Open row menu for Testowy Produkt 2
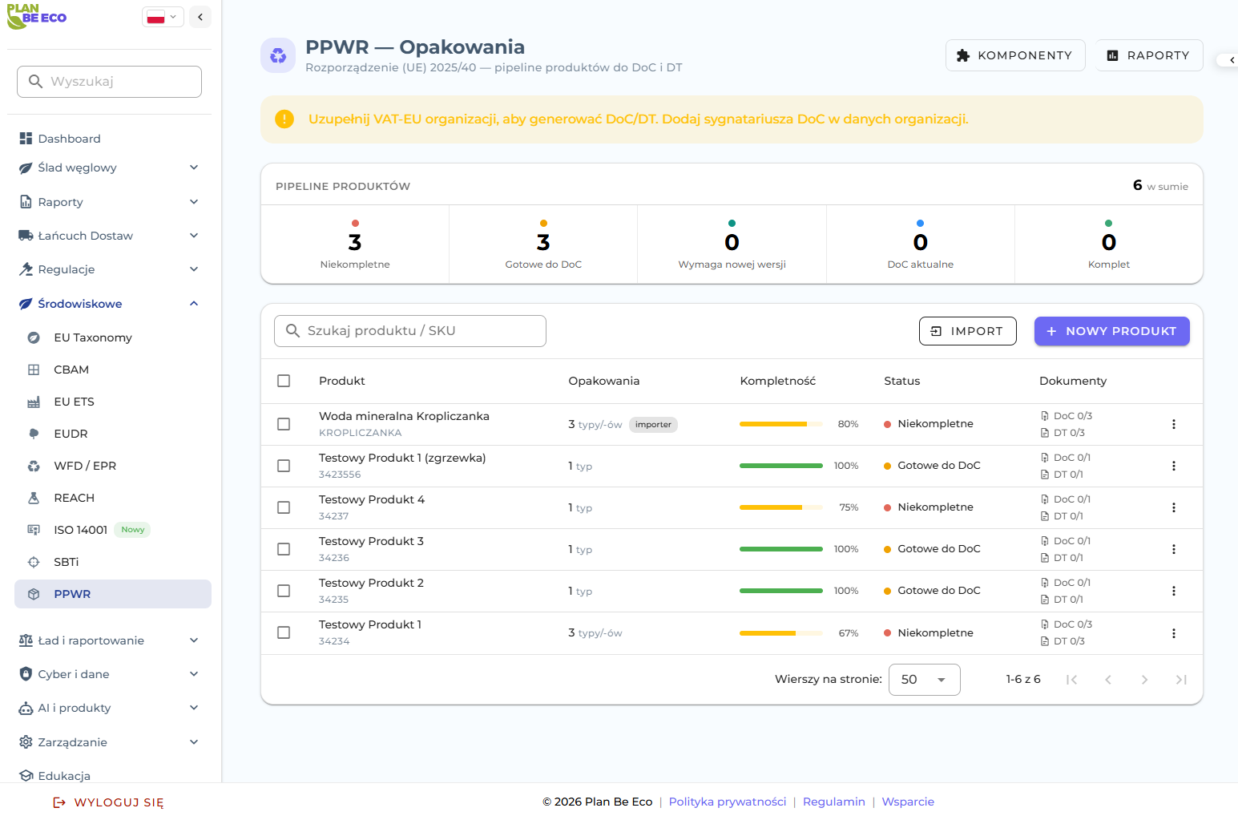1238x816 pixels. tap(1174, 591)
